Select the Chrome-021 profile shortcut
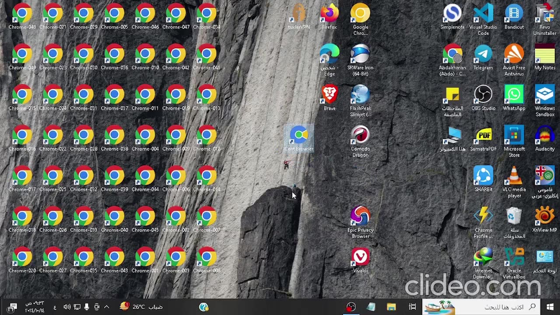560x315 pixels. coord(53,17)
